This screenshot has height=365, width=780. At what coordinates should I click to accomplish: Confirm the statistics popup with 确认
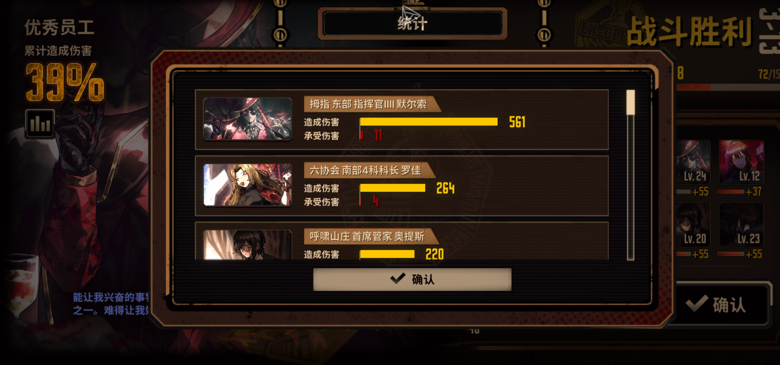(x=412, y=279)
